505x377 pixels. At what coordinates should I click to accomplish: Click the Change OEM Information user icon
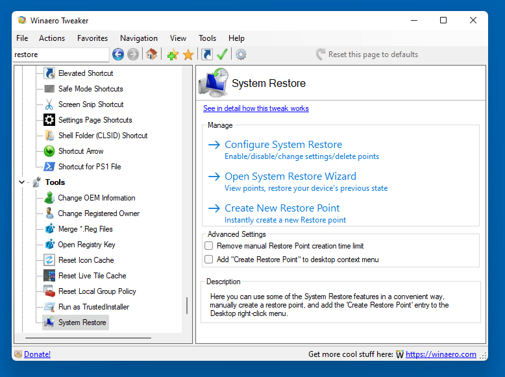coord(49,198)
